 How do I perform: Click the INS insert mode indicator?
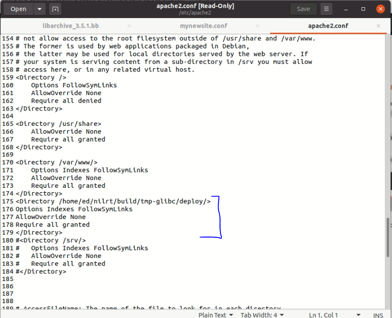coord(378,315)
